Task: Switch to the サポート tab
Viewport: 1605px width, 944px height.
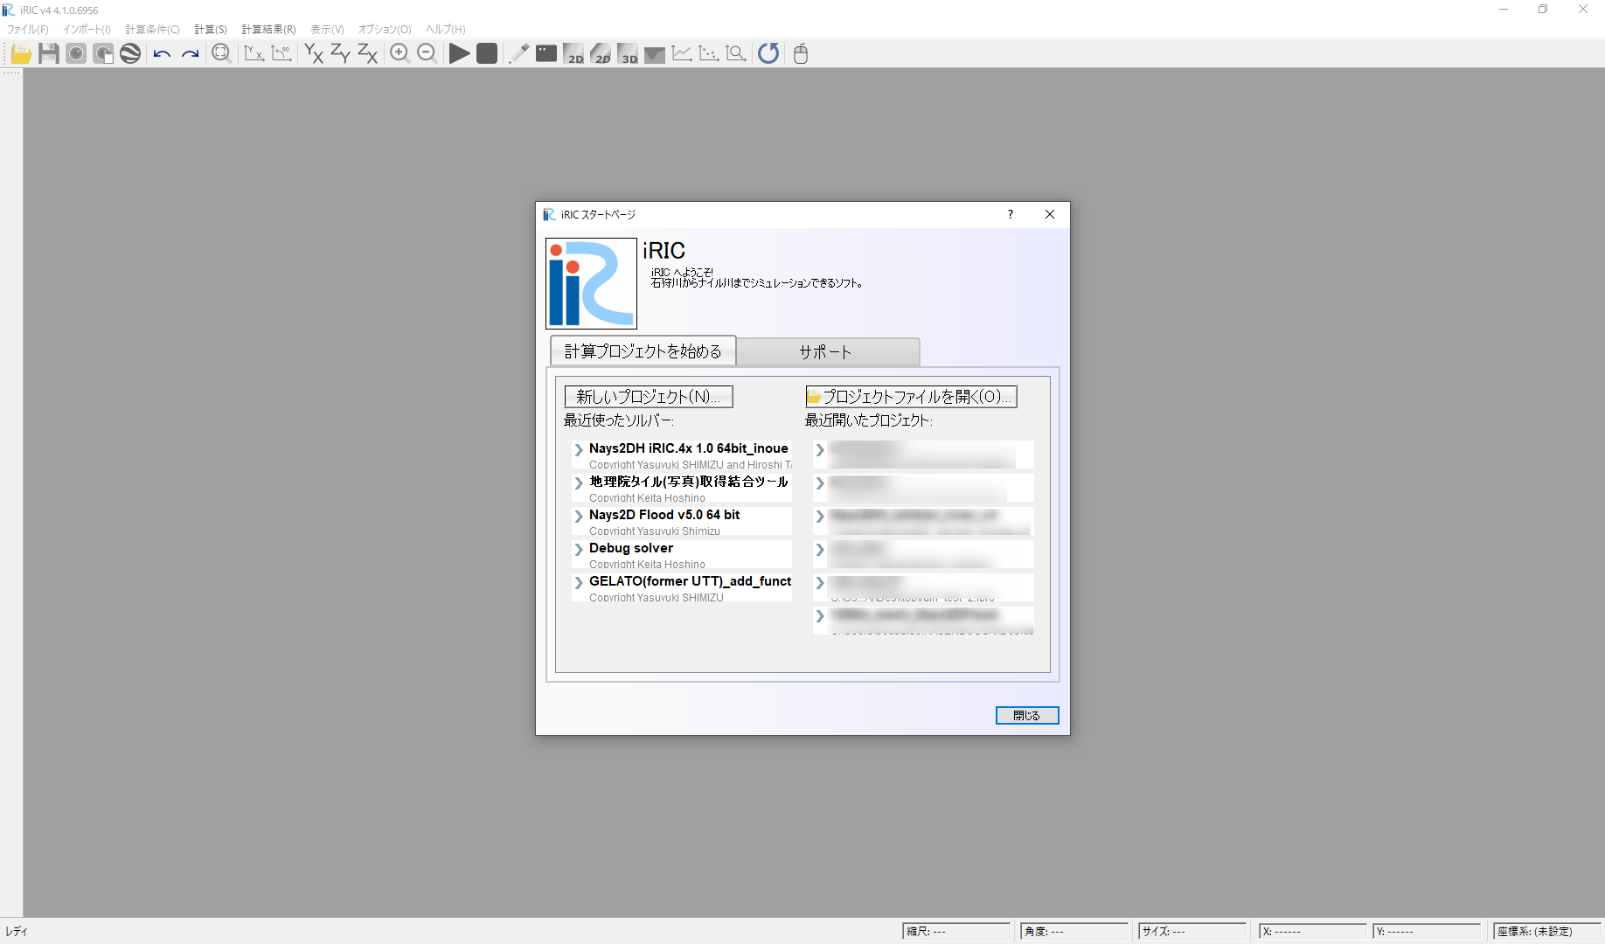Action: (x=826, y=351)
